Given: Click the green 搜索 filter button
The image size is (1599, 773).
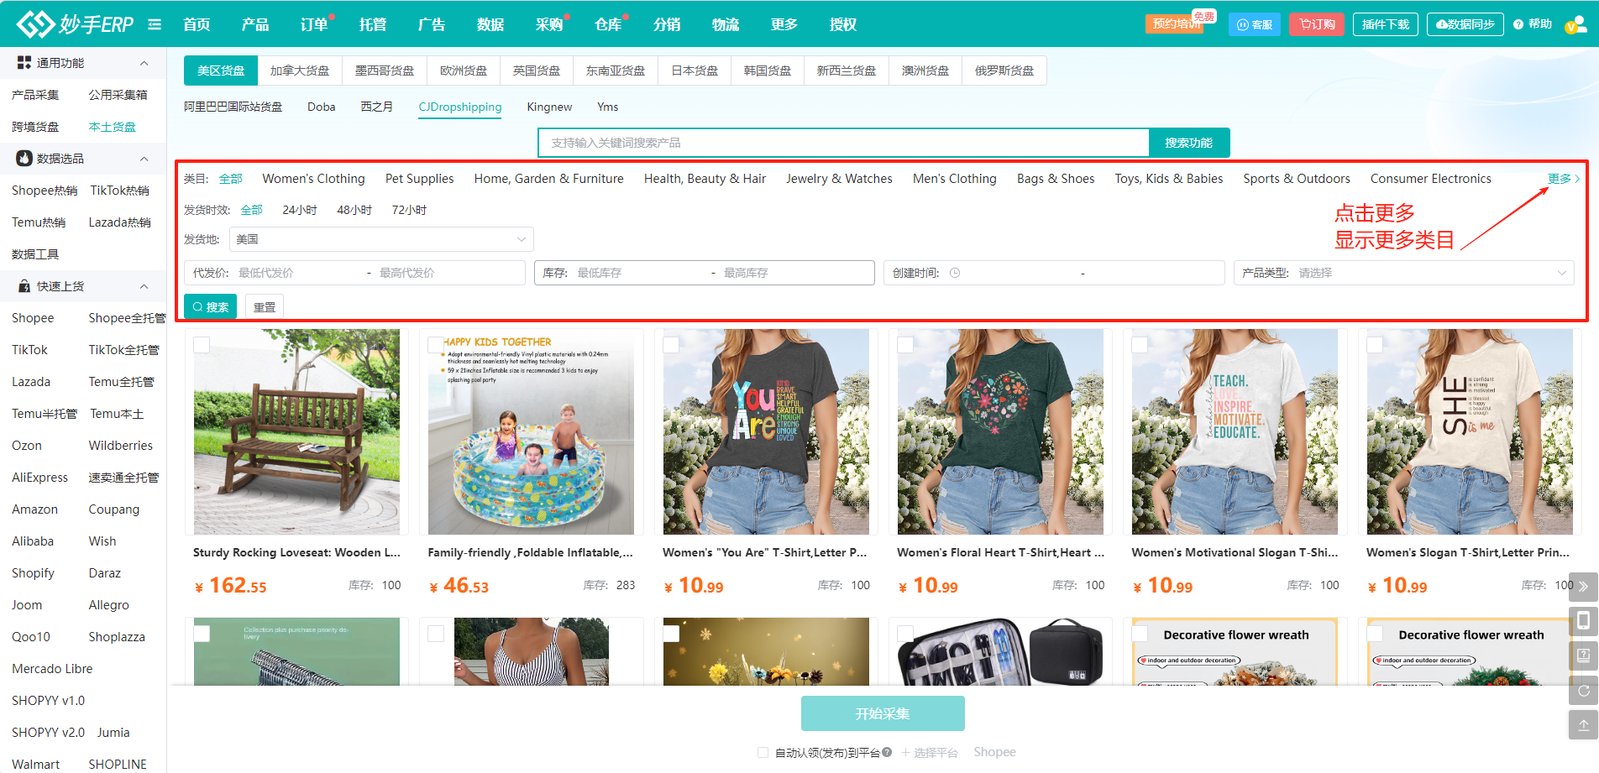Looking at the screenshot, I should (210, 307).
